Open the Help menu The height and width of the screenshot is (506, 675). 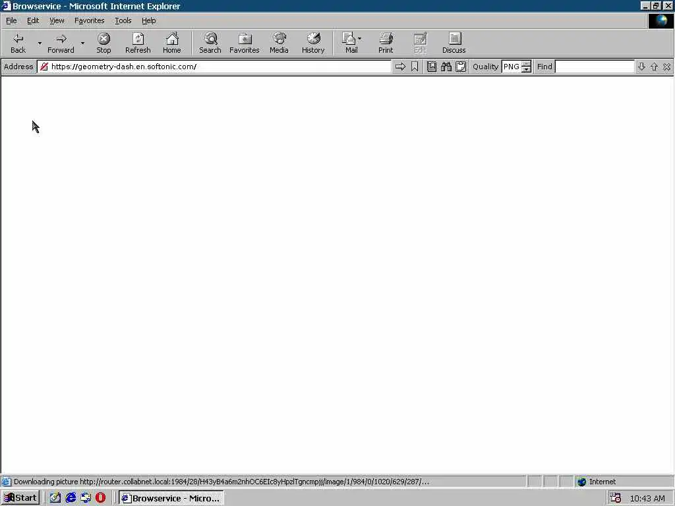point(148,20)
